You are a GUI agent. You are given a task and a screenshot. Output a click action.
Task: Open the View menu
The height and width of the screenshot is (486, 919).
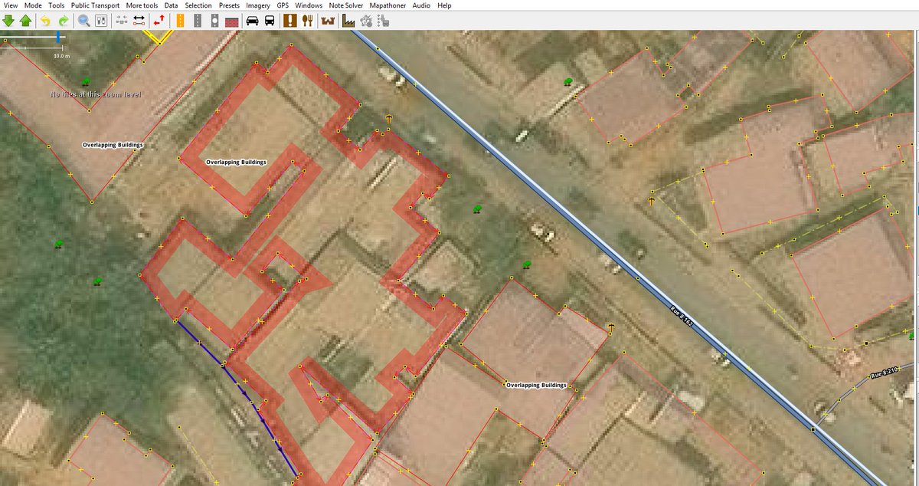coord(11,5)
